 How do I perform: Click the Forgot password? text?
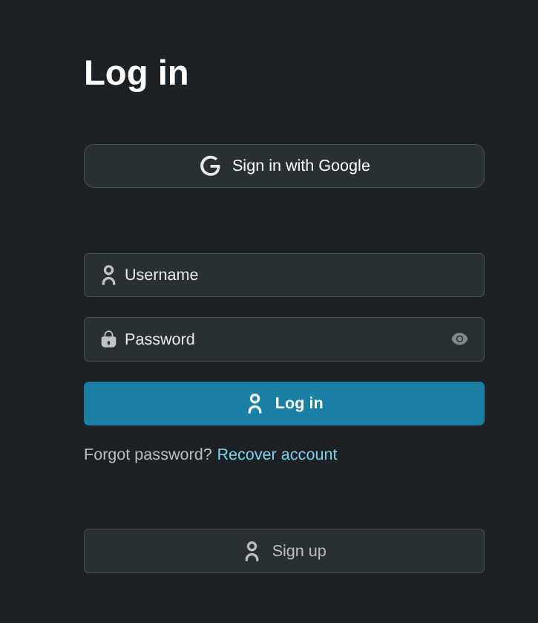point(148,454)
